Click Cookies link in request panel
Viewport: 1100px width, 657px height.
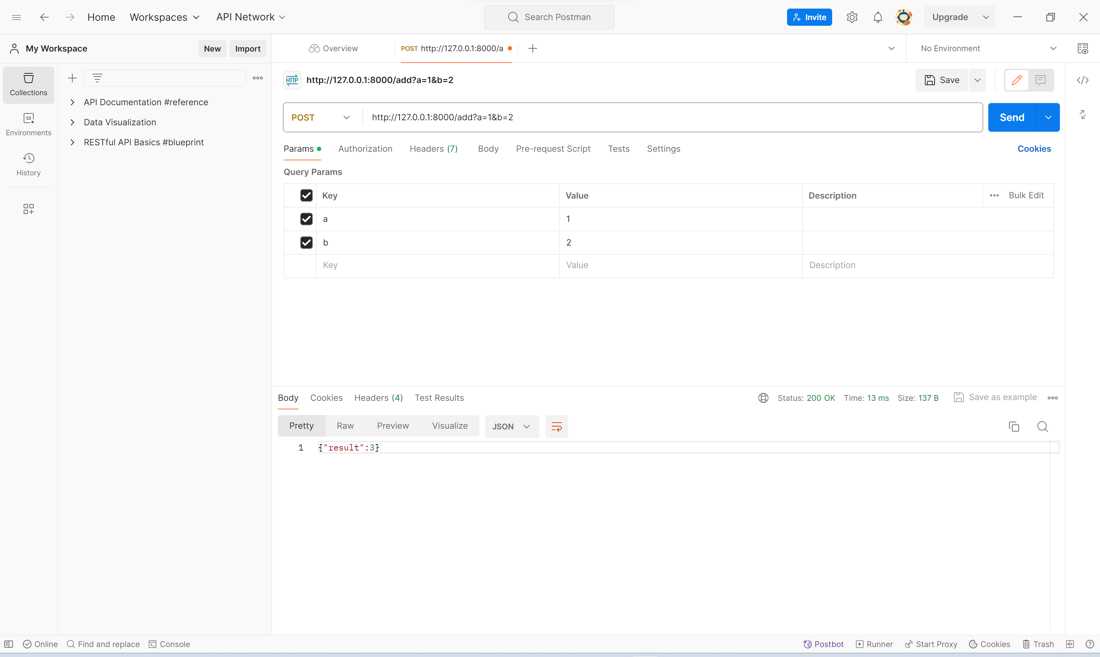point(1034,149)
